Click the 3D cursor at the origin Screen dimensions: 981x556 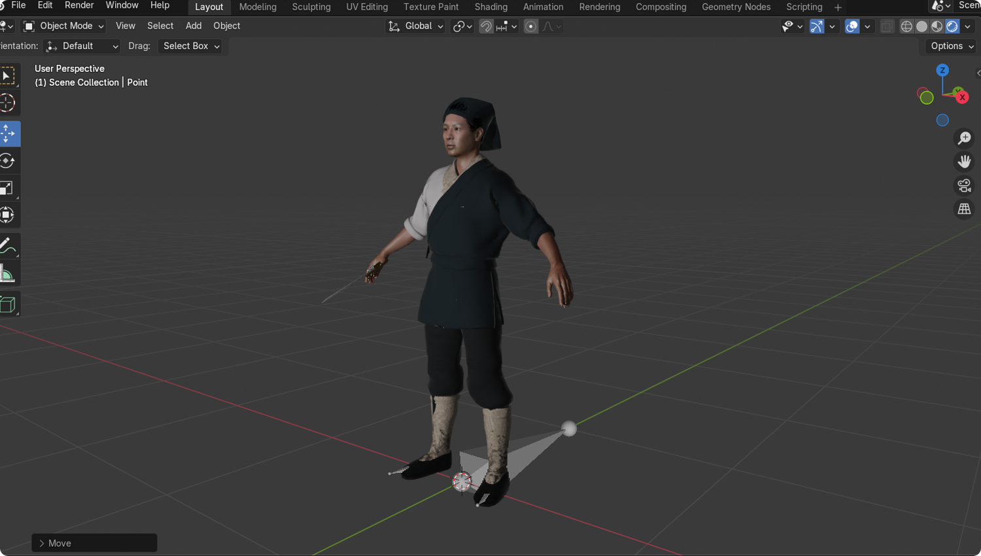pyautogui.click(x=462, y=481)
